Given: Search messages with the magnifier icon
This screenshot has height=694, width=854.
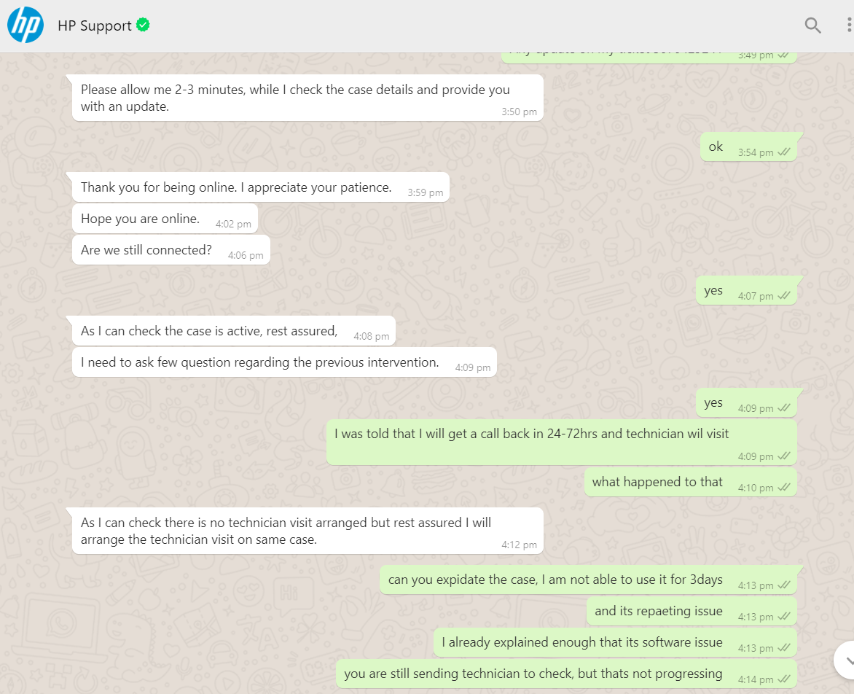Looking at the screenshot, I should 812,26.
